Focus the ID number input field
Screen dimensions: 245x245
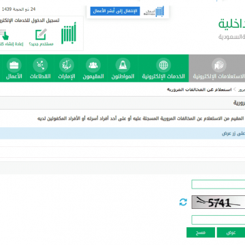pyautogui.click(x=218, y=184)
